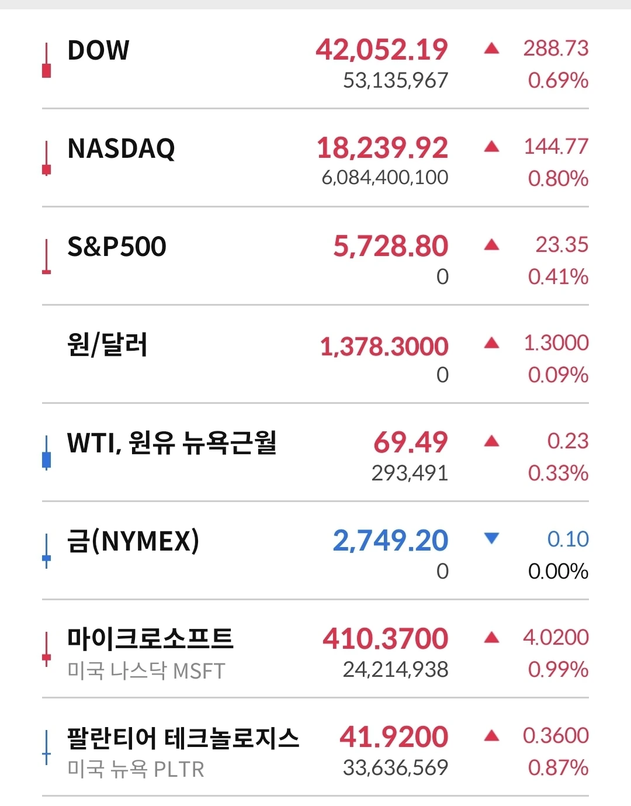
Task: Tap the NASDAQ price 18,239.92
Action: pyautogui.click(x=383, y=148)
